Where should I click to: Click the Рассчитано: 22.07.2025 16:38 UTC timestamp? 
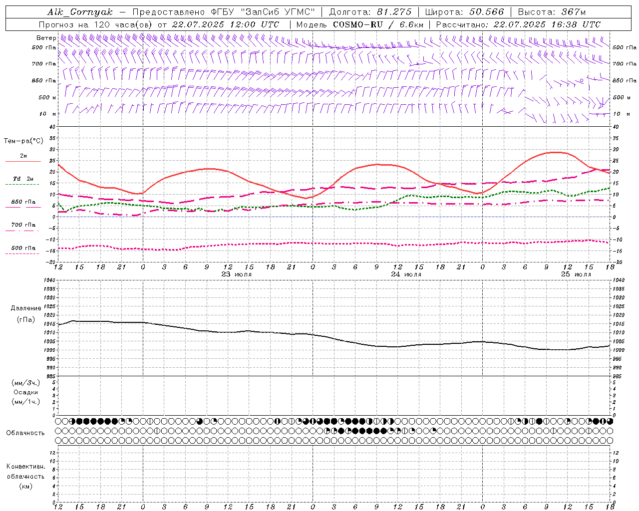point(518,24)
